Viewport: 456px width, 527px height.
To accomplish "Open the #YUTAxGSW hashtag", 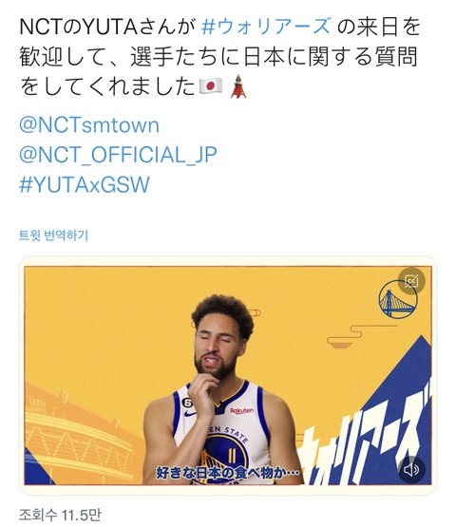I will pyautogui.click(x=85, y=184).
